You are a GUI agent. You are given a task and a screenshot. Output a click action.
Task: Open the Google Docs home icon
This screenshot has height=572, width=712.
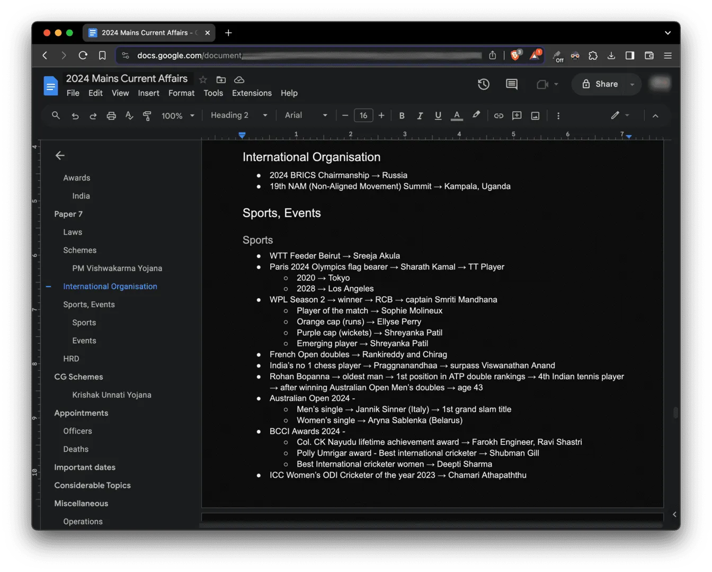point(51,86)
